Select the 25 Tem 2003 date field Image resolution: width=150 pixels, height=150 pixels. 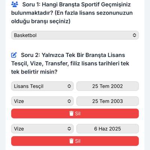coord(108,101)
